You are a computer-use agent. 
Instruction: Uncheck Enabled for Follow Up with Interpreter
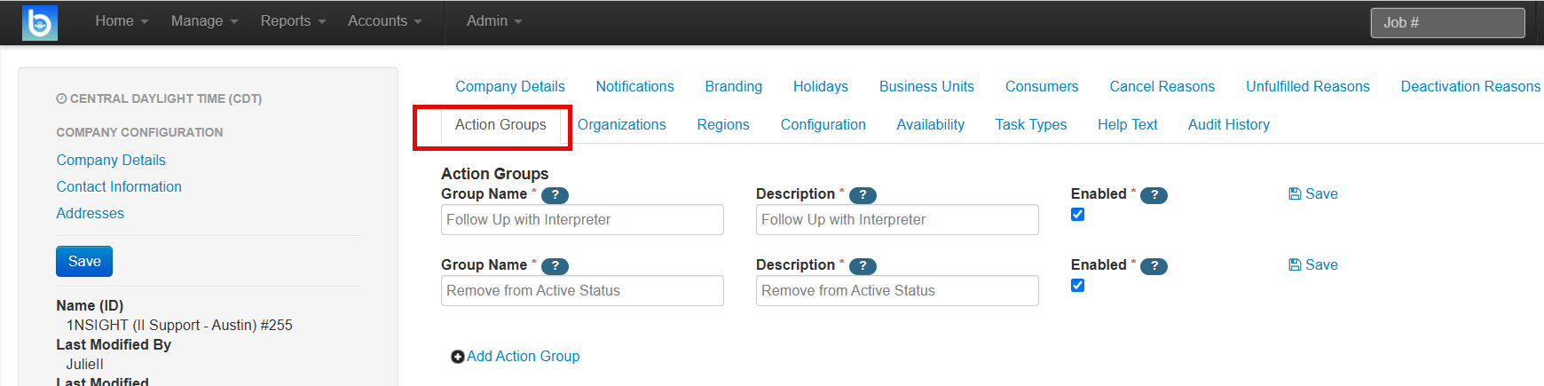[1078, 215]
